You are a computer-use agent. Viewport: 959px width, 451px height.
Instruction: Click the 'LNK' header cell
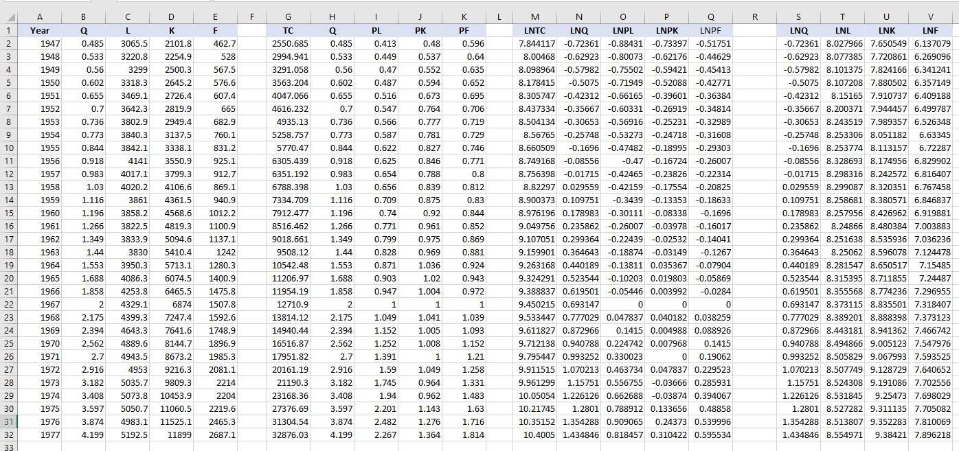(x=887, y=30)
